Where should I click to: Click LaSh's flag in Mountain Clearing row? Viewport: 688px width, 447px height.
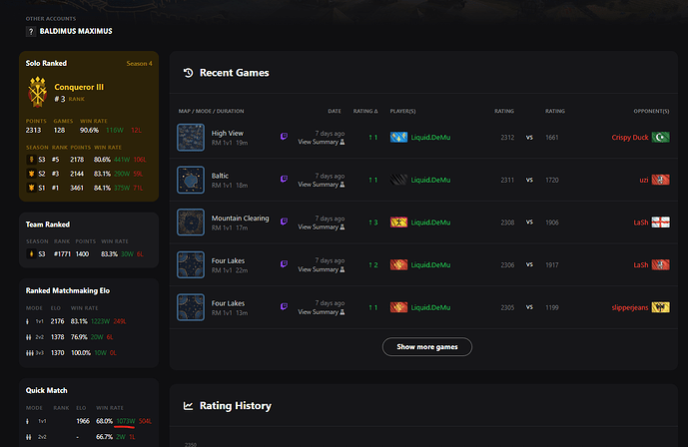click(x=661, y=223)
